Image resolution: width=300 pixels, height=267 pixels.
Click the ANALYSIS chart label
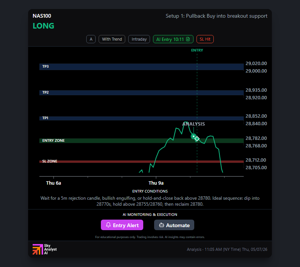tap(193, 124)
